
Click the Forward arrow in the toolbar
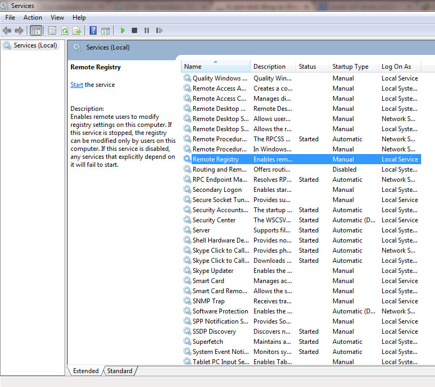pyautogui.click(x=19, y=30)
